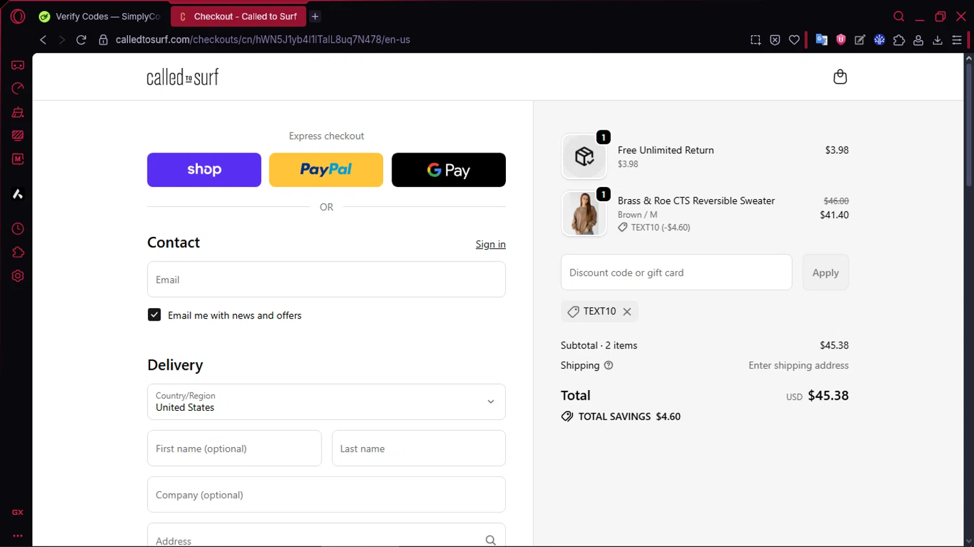The image size is (974, 547).
Task: Uncheck Email me with news and offers
Action: (x=154, y=315)
